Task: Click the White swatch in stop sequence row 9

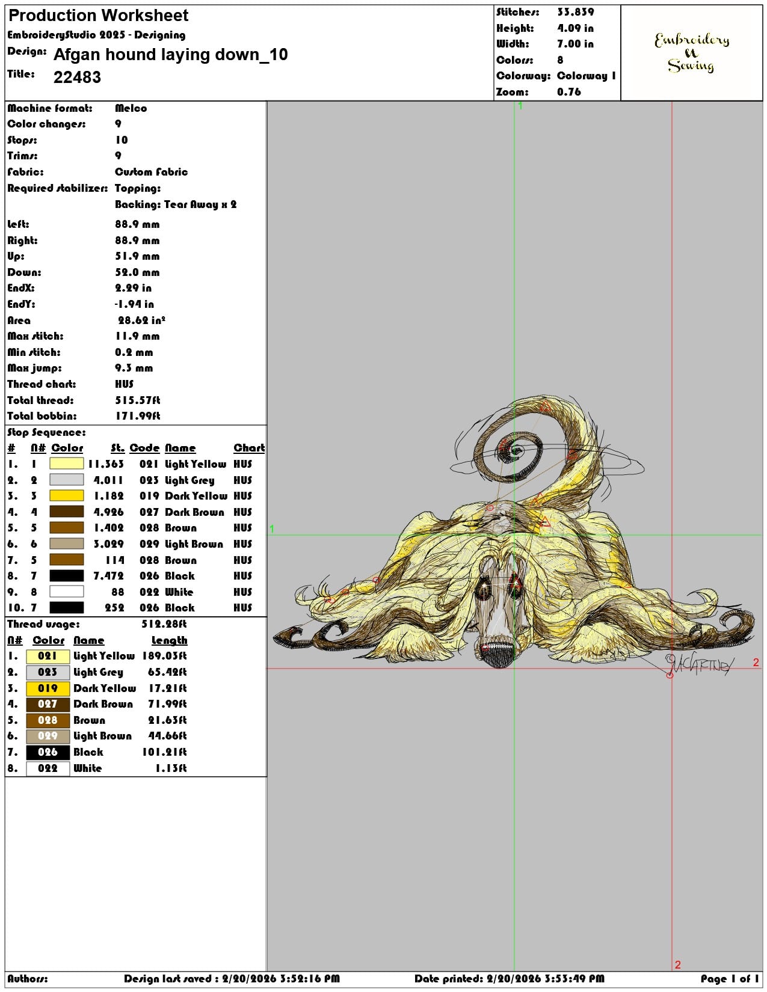Action: (x=66, y=592)
